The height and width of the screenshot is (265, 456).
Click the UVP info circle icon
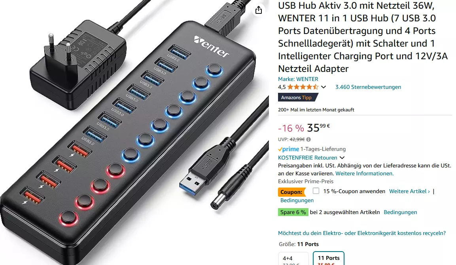[308, 139]
